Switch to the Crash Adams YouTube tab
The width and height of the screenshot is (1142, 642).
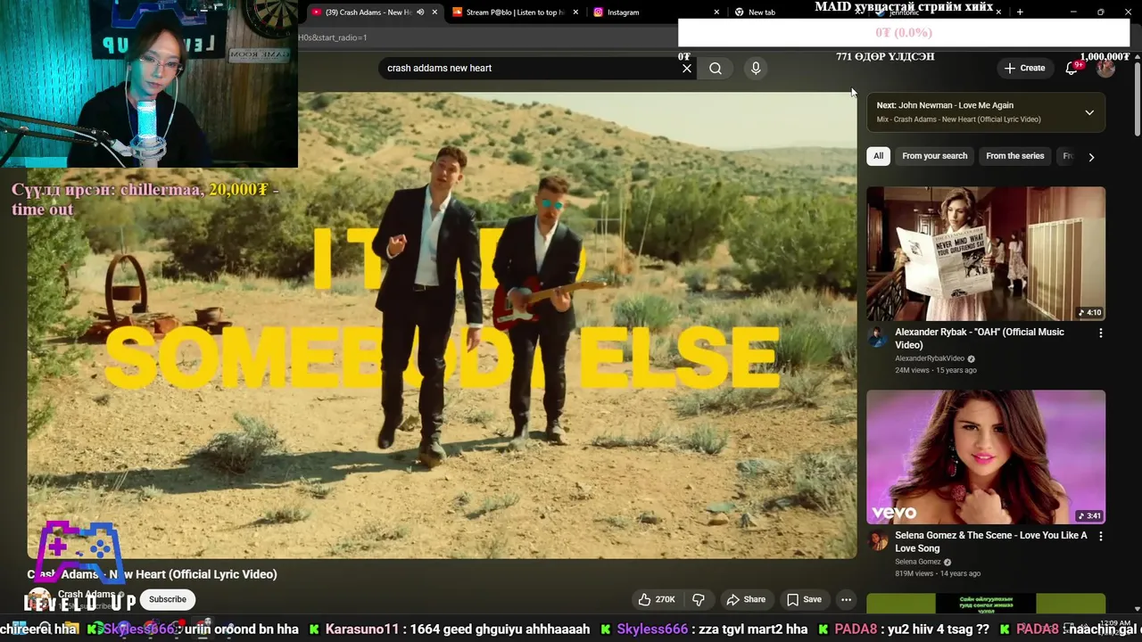[368, 12]
